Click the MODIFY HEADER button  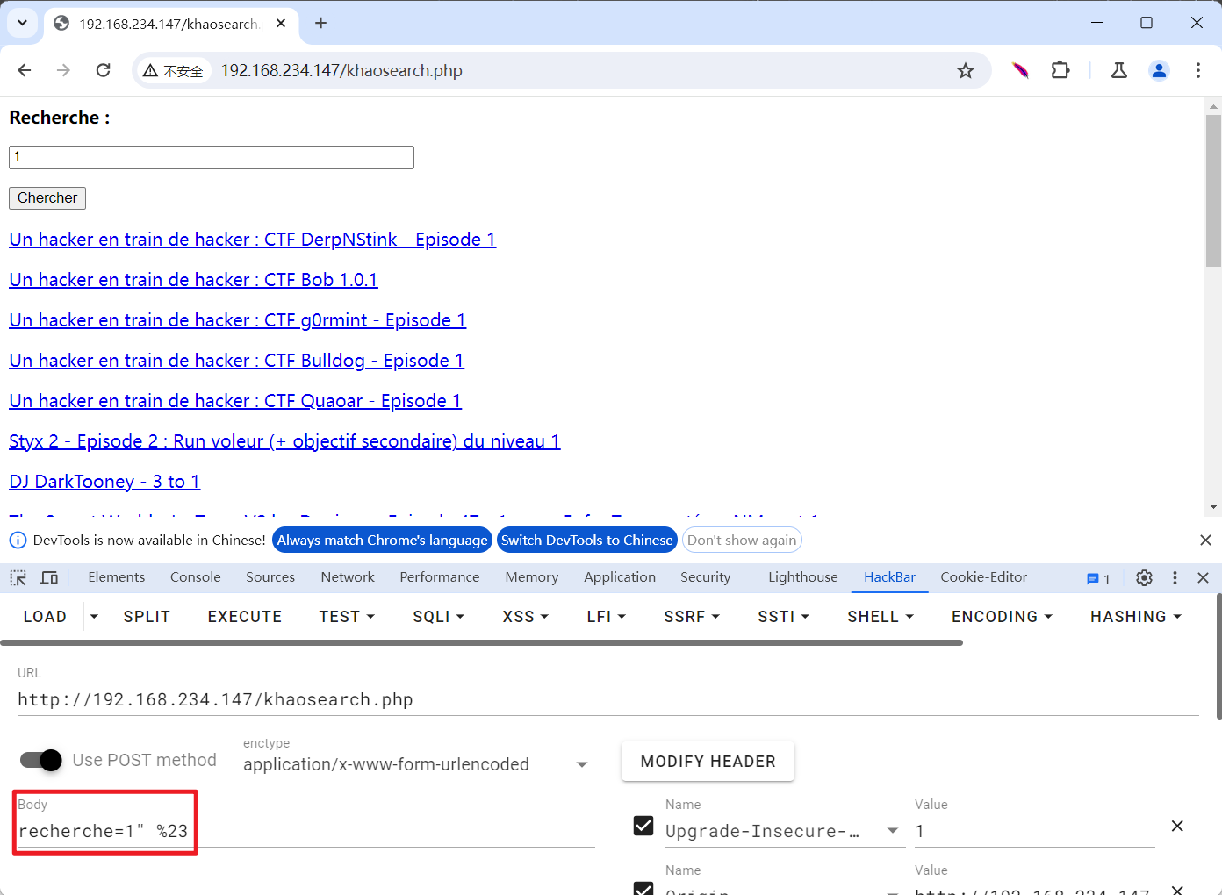(x=708, y=762)
